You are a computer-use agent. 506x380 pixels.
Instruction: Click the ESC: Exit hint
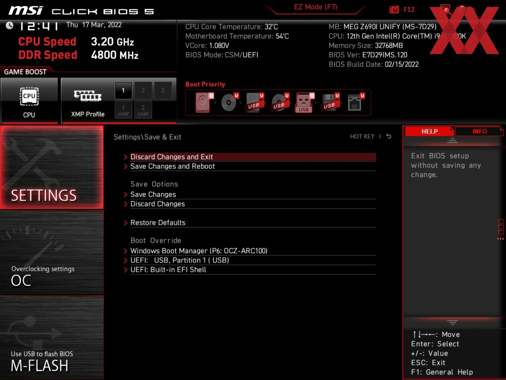(x=428, y=363)
